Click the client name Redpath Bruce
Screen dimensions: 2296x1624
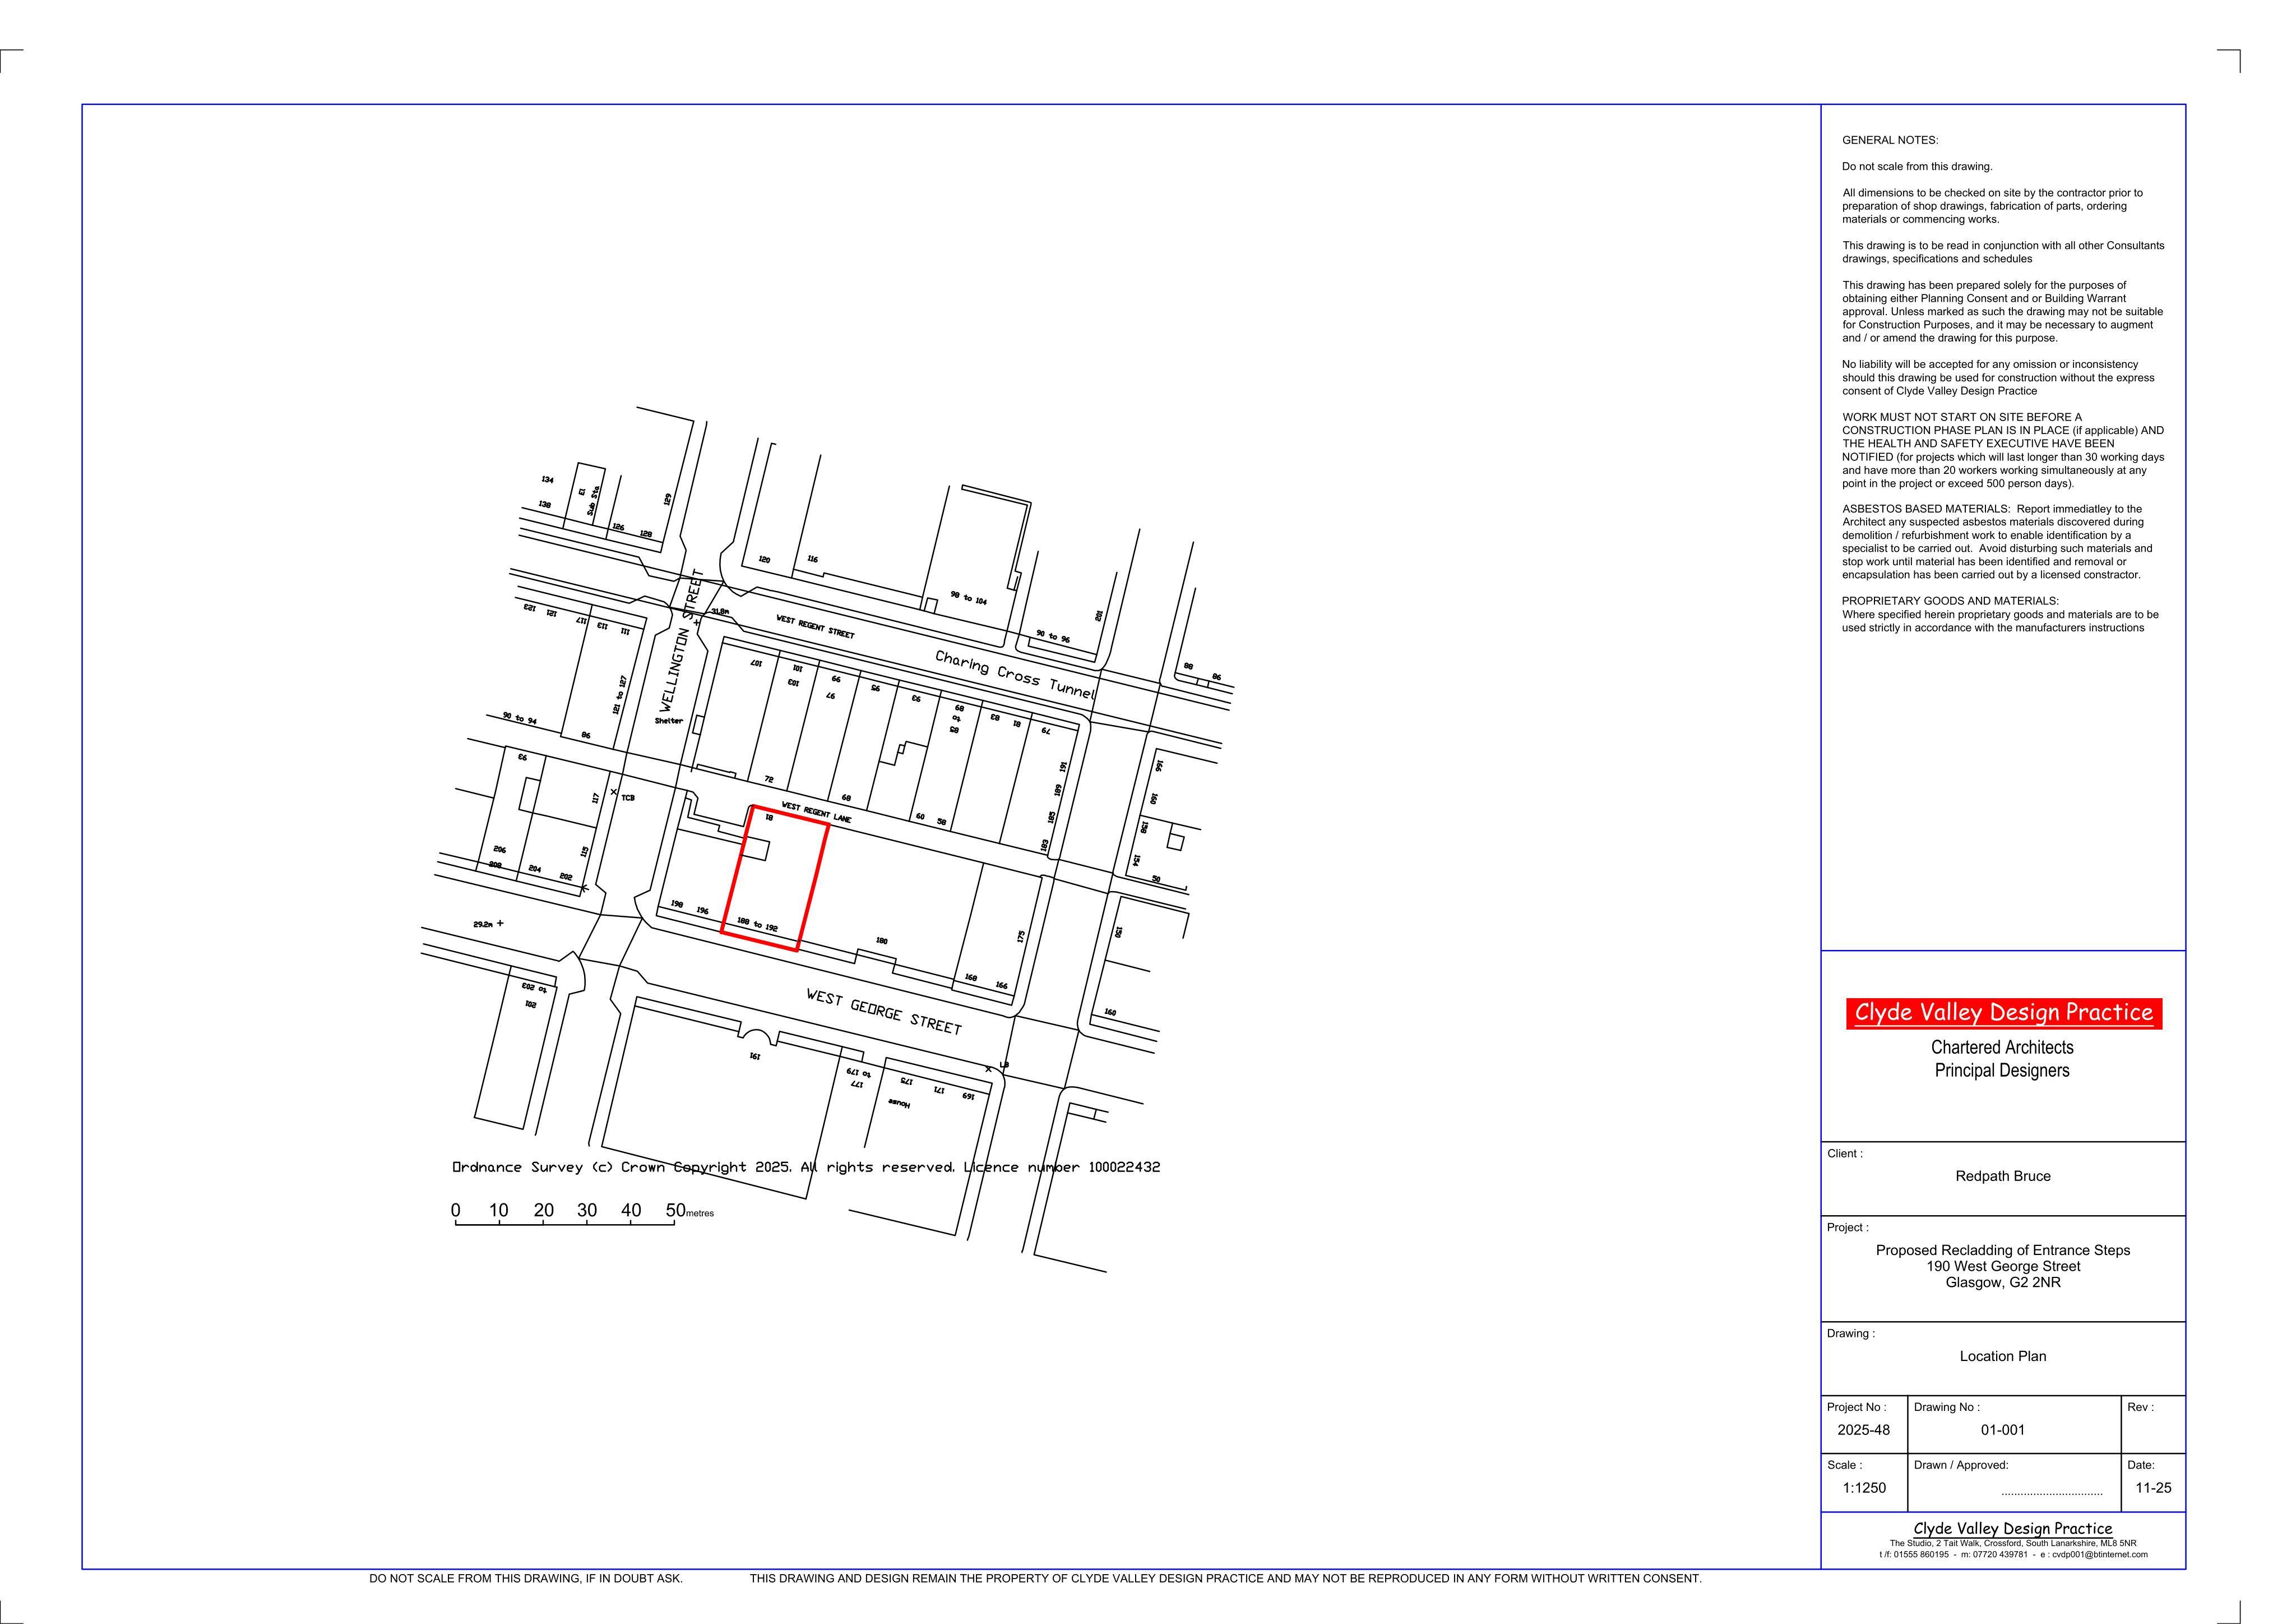[2003, 1176]
